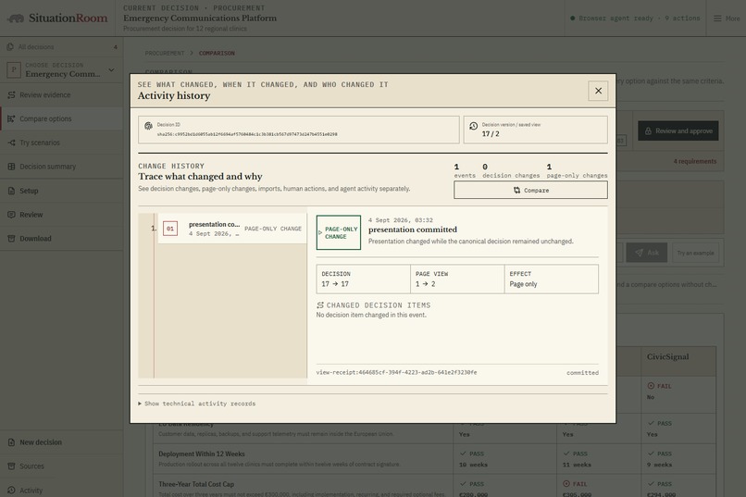Select the presentation committed event row

(232, 229)
